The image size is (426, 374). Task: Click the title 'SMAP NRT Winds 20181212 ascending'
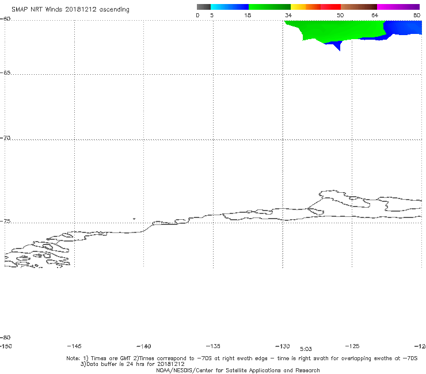[x=70, y=9]
